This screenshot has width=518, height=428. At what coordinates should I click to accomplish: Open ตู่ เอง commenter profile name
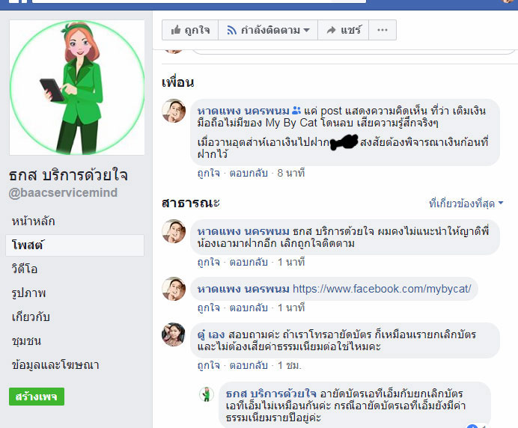(211, 334)
